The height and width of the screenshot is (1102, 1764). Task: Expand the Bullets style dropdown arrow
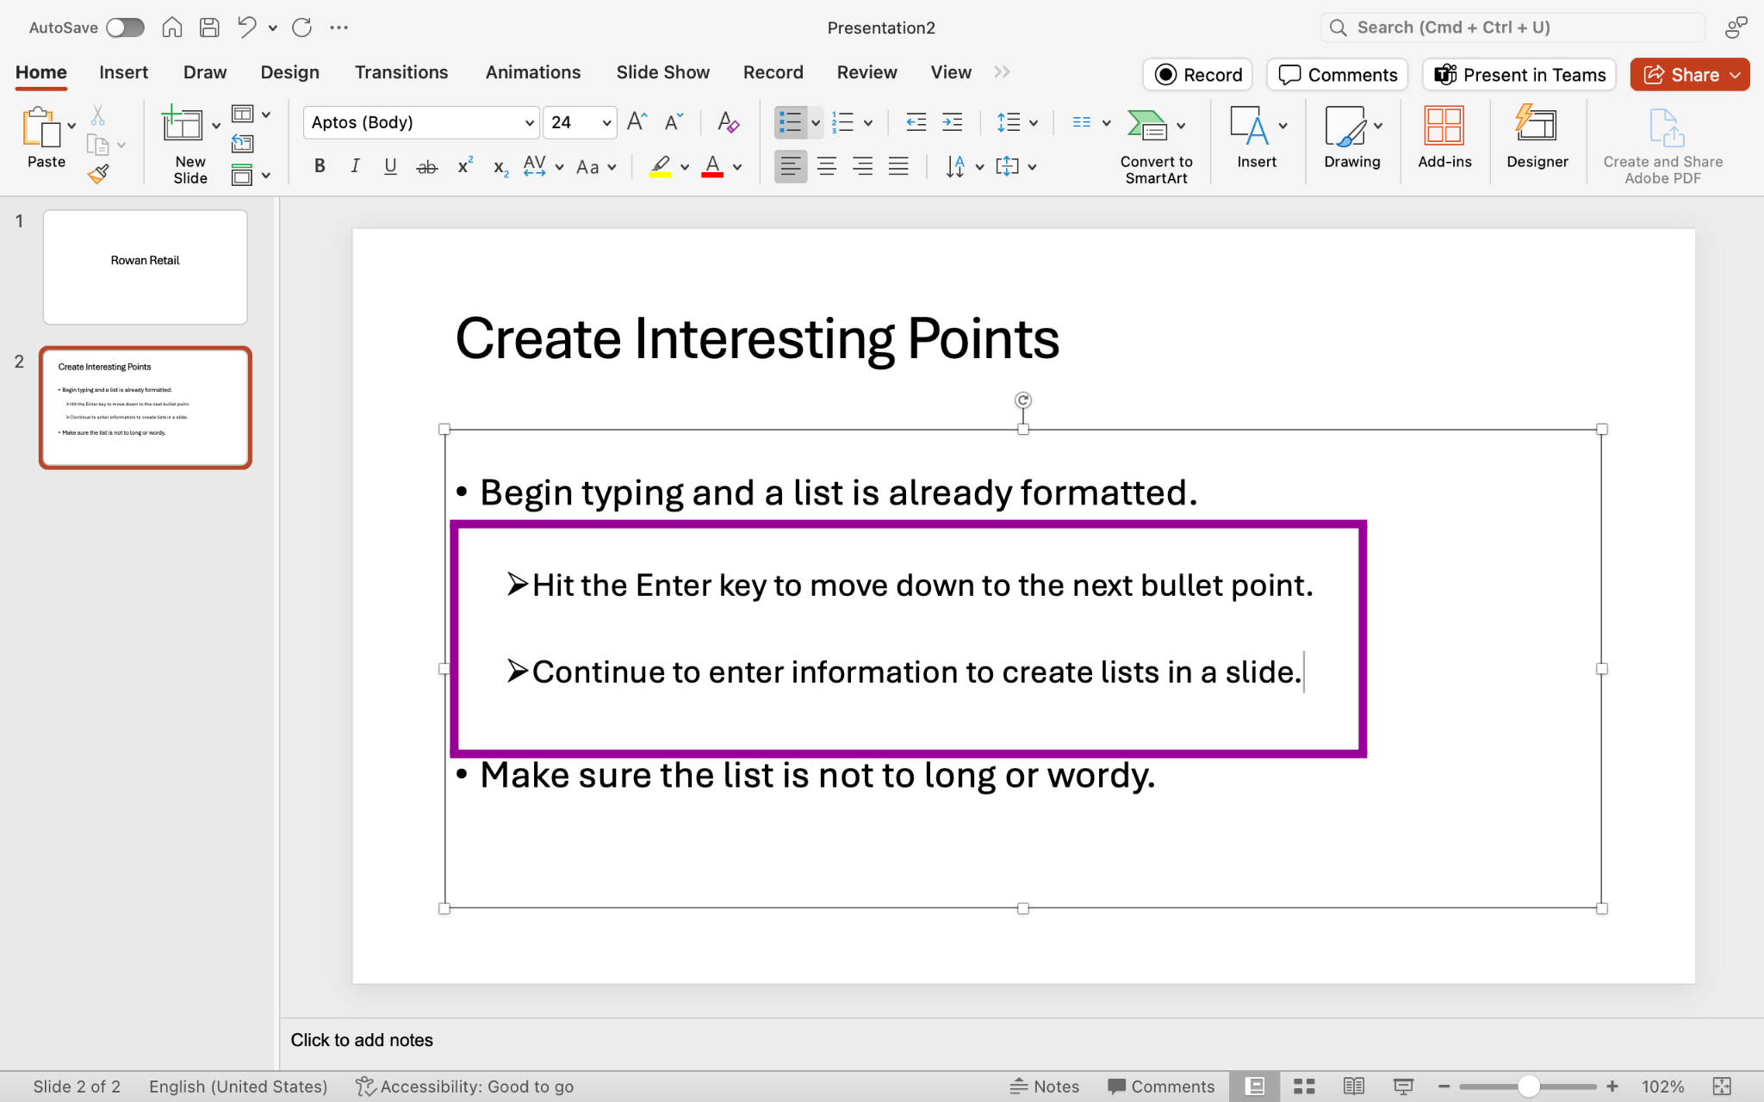click(x=815, y=123)
